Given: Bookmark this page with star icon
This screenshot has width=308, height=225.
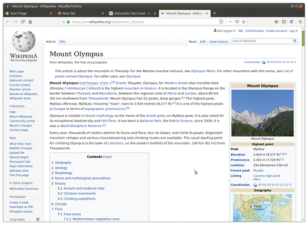Looking at the screenshot, I should coord(243,22).
